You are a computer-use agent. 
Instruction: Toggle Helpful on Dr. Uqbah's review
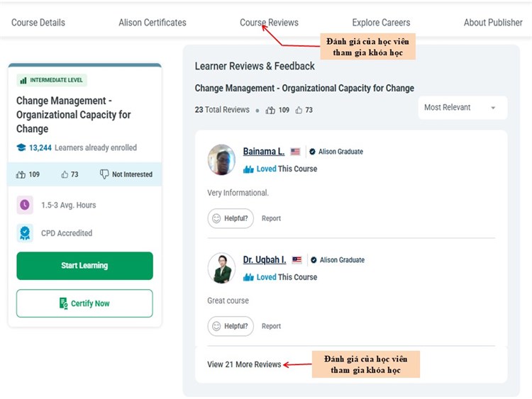[231, 326]
